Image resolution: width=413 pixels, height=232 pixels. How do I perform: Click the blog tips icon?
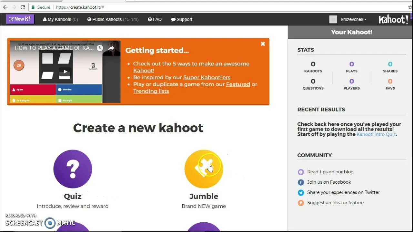301,172
